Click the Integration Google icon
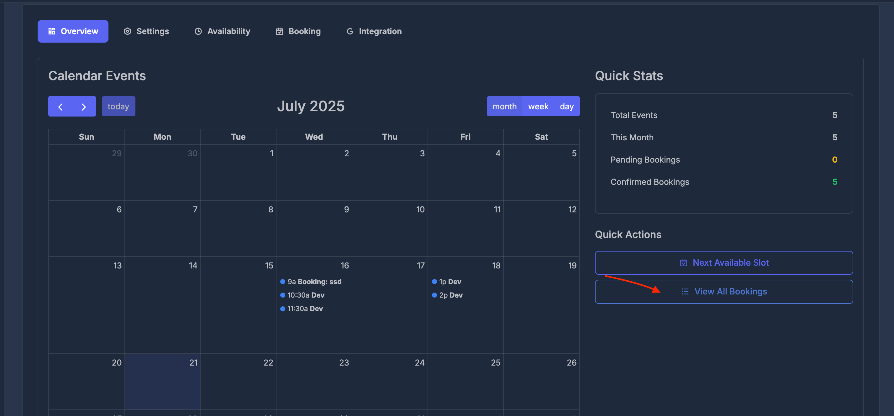This screenshot has height=416, width=894. point(350,31)
